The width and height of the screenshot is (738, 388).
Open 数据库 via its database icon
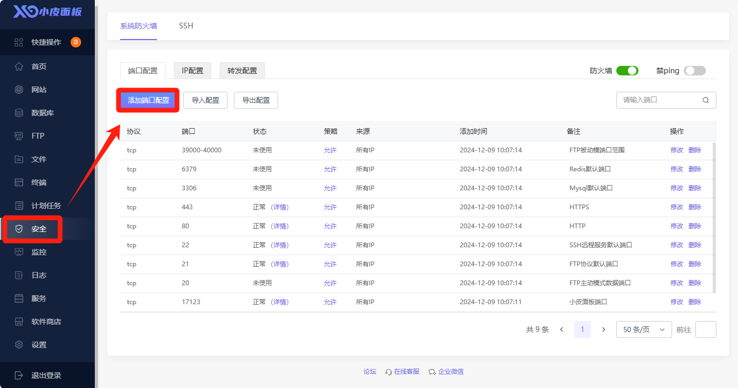point(19,113)
